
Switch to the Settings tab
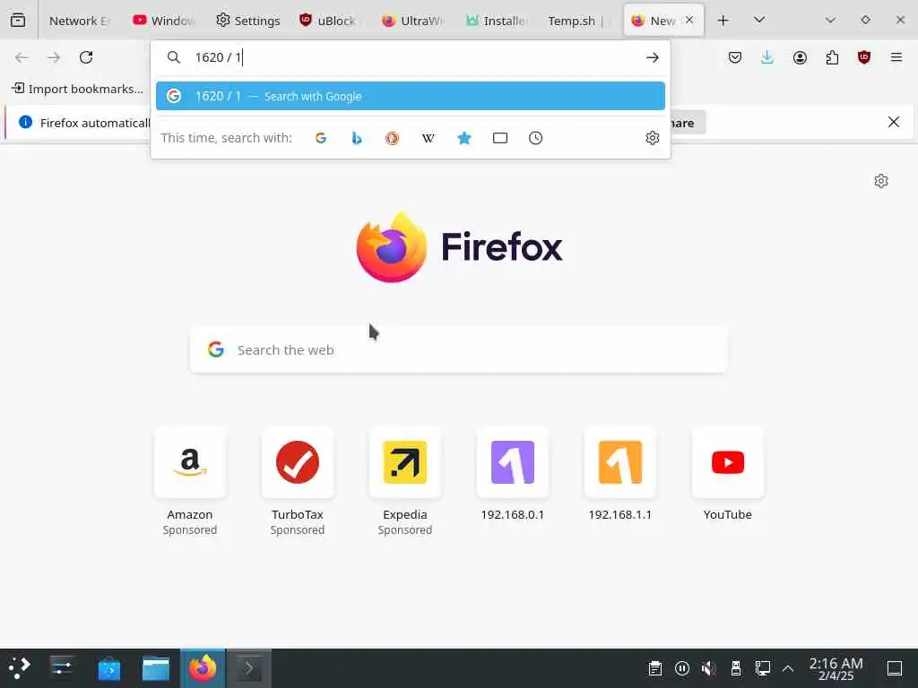click(247, 21)
